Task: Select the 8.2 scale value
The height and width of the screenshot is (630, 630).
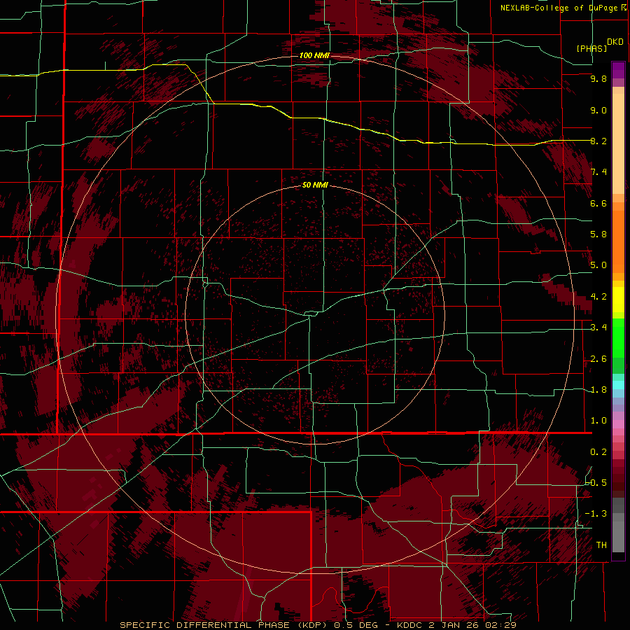Action: pos(598,141)
